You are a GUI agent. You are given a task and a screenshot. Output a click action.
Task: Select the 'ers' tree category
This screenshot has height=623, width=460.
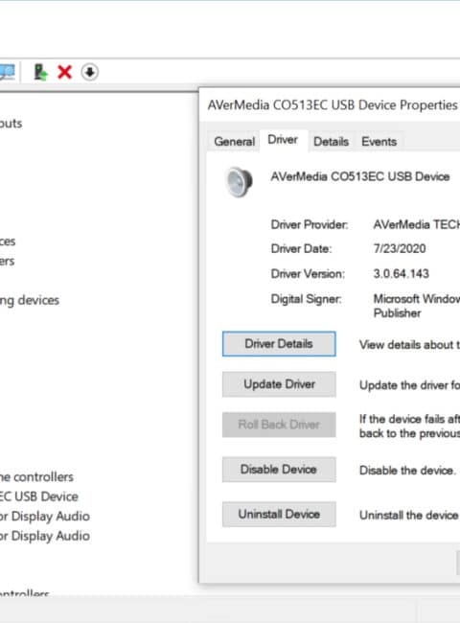[x=7, y=261]
